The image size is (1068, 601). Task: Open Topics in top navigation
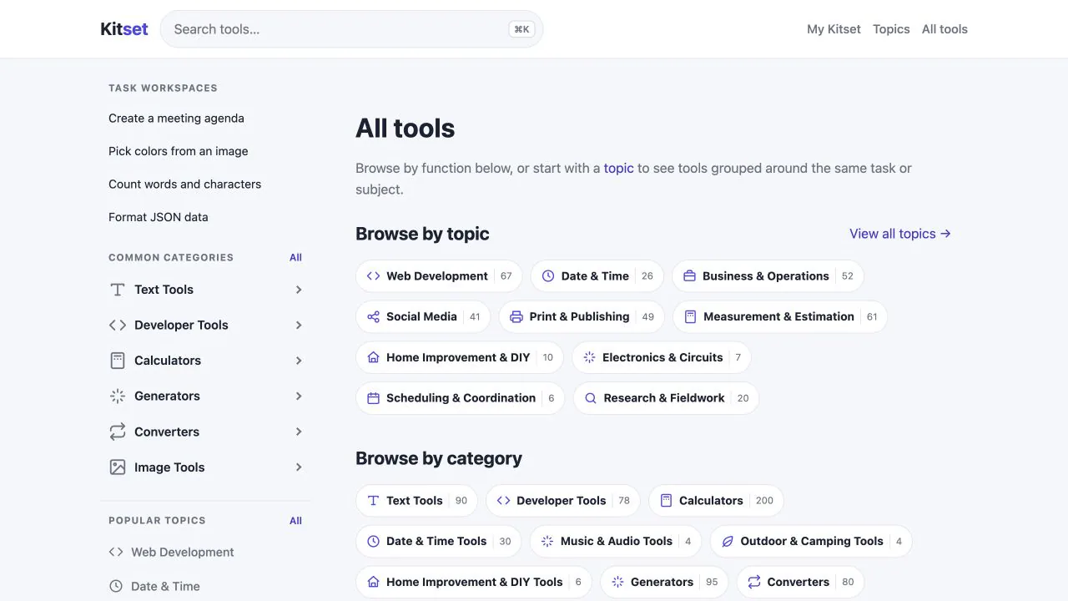click(x=891, y=29)
